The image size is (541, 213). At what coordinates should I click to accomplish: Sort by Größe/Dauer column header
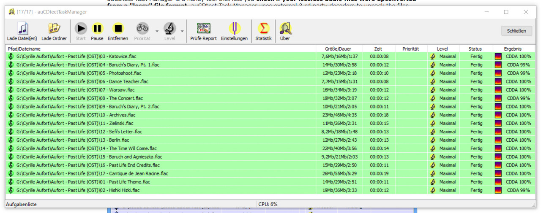339,49
